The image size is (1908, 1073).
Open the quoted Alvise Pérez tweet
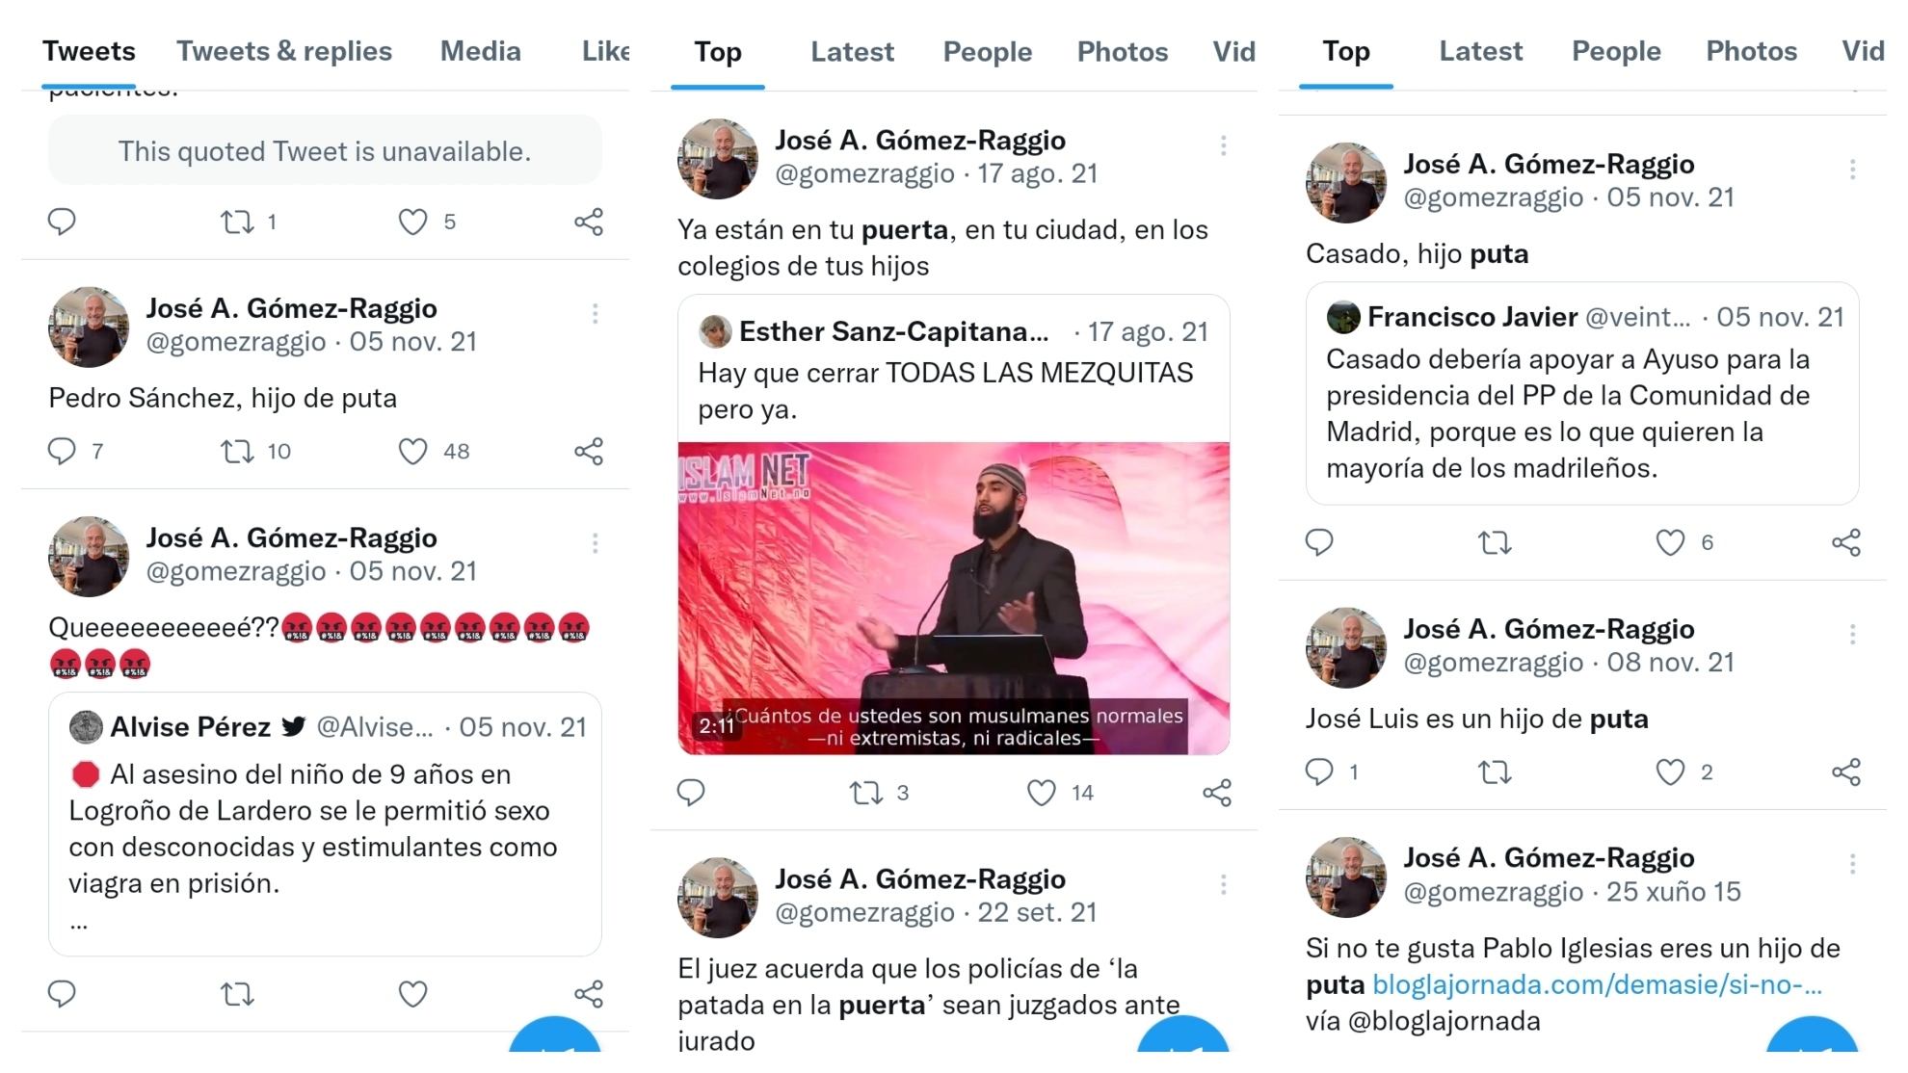[x=326, y=824]
